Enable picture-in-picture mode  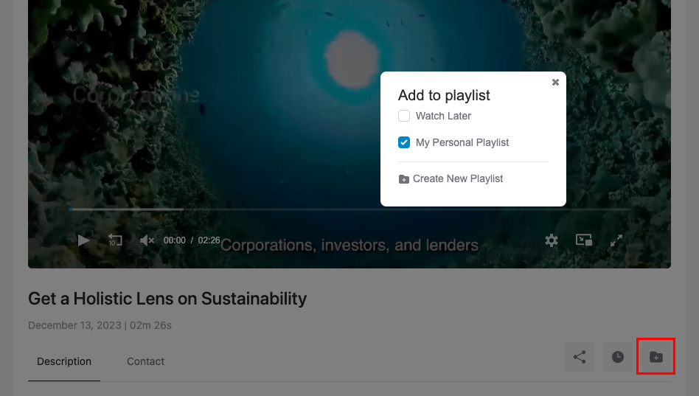(x=584, y=240)
